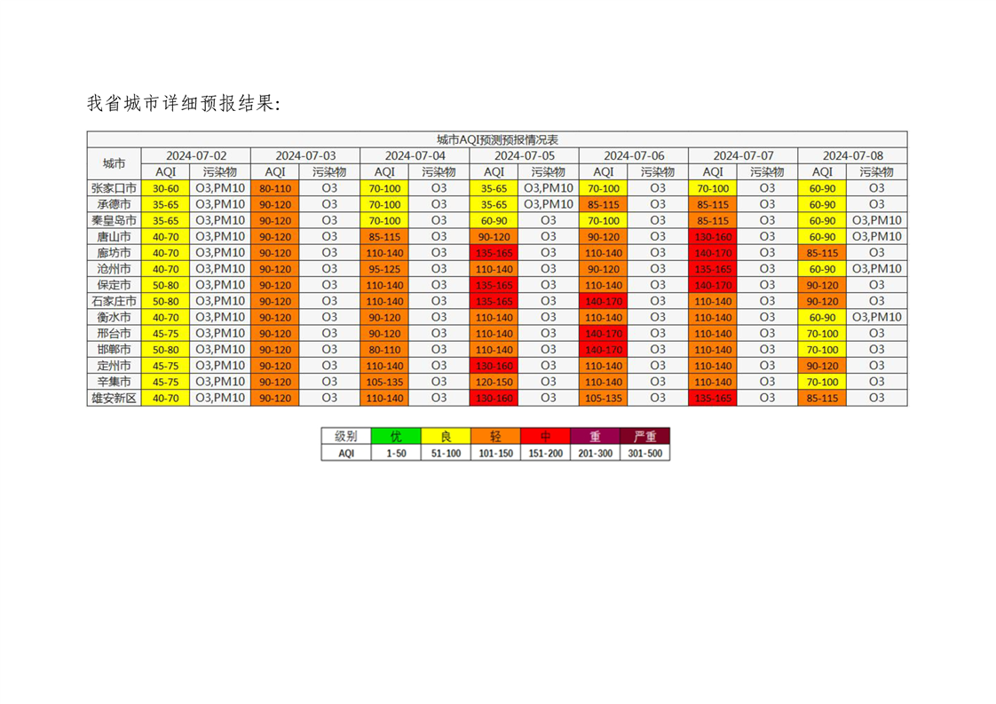Click 石家庄市 AQI 140-170 cell for 2024-07-06
Viewport: 996px width, 704px height.
point(603,301)
